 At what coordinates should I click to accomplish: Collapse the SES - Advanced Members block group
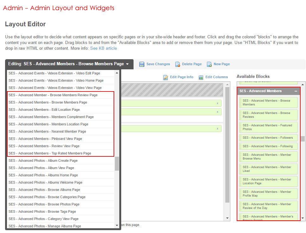(296, 91)
